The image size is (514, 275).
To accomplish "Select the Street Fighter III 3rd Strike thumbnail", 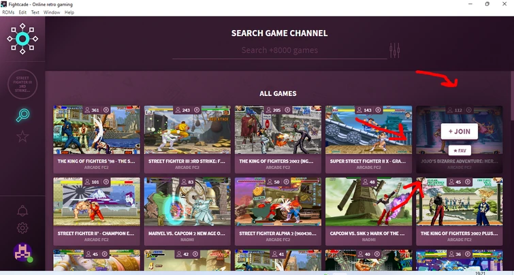I will click(187, 130).
